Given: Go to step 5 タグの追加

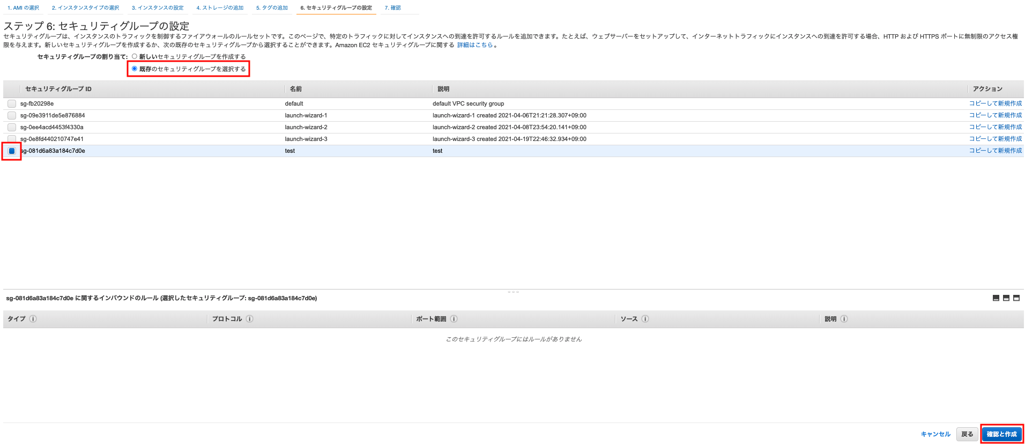Looking at the screenshot, I should [x=272, y=8].
